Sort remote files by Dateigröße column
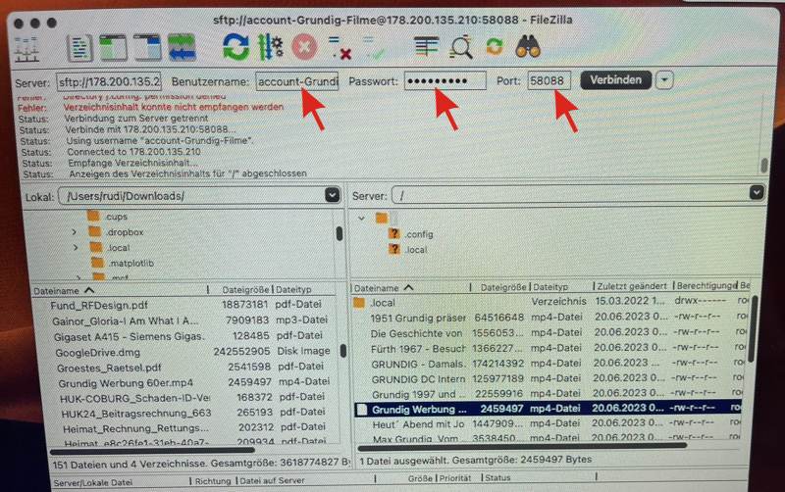 click(x=503, y=288)
